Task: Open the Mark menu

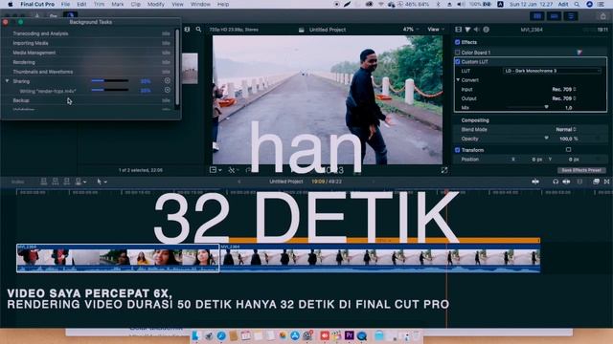Action: coord(117,4)
